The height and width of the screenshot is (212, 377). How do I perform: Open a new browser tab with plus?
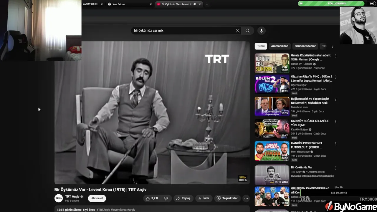tap(207, 4)
